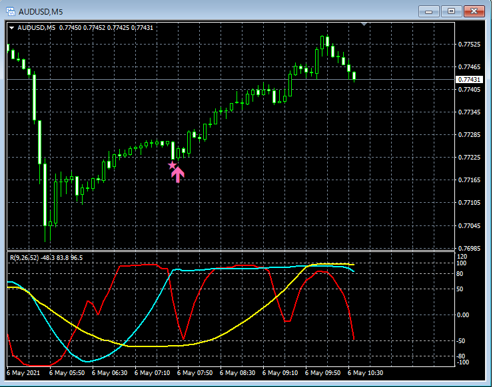Click price axis level 0.77105
This screenshot has height=387, width=493.
tap(469, 202)
